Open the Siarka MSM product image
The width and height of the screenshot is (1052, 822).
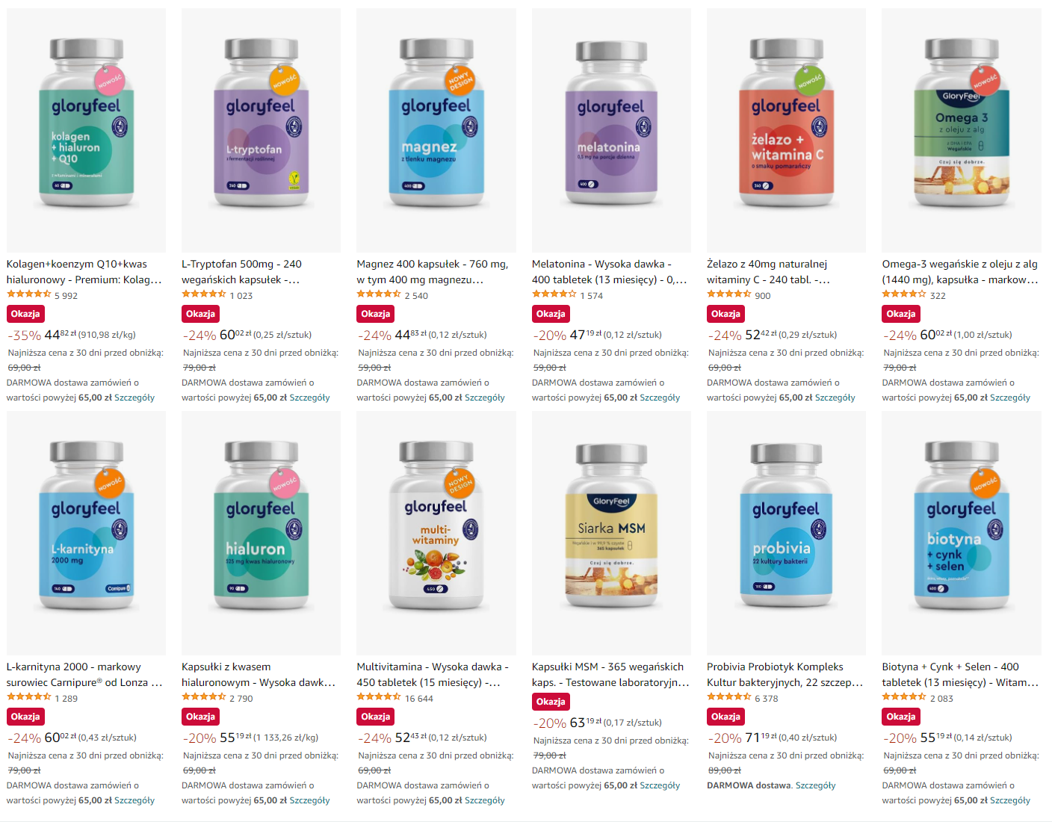click(x=611, y=533)
